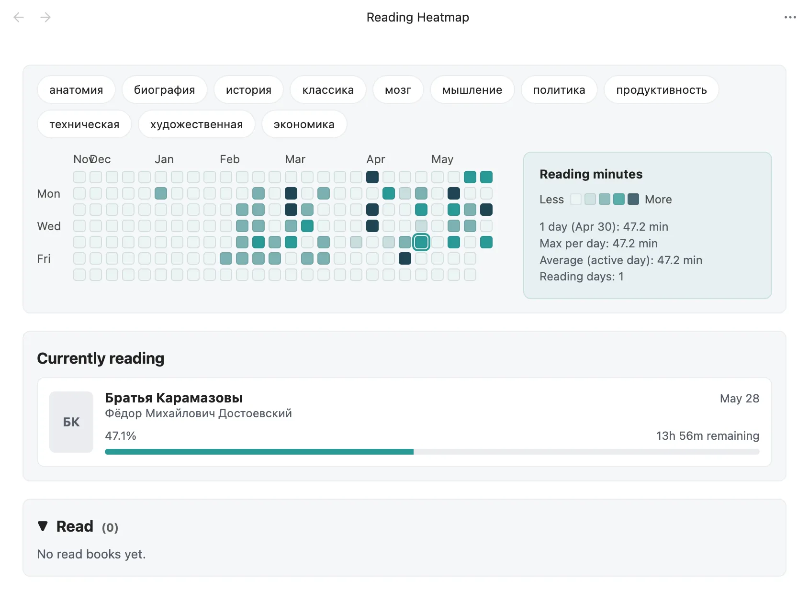This screenshot has height=602, width=809.
Task: Open the three-dot more options menu
Action: coord(790,17)
